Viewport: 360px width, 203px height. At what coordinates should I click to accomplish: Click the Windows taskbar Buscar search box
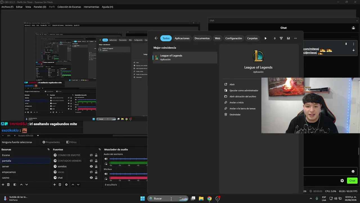coord(168,198)
